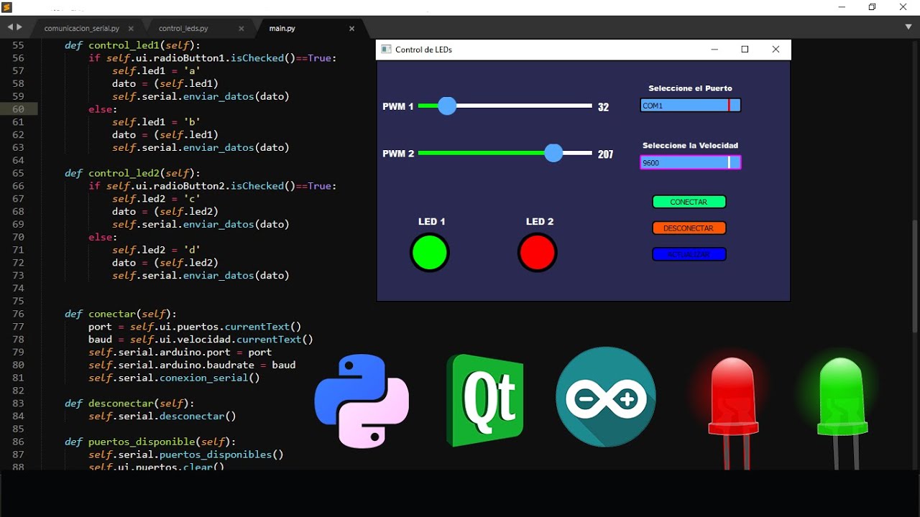Click the "self.led2 = 'c'" code line
The image size is (920, 517).
pos(156,199)
